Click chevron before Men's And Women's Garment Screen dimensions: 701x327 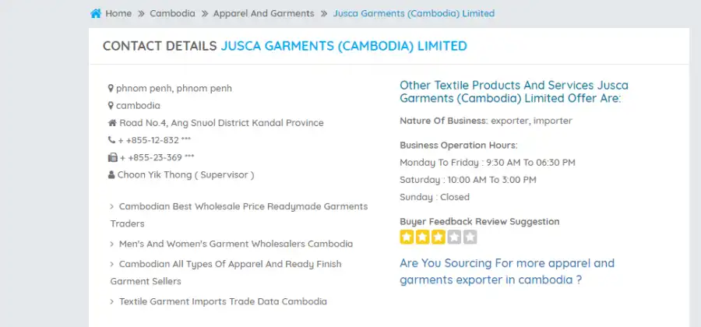pyautogui.click(x=112, y=244)
